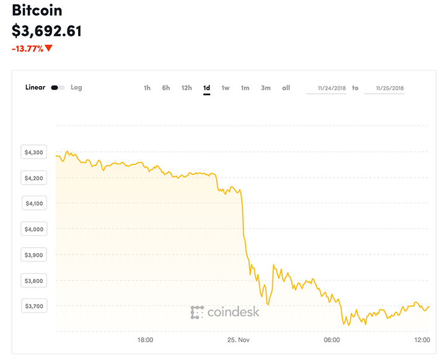This screenshot has width=448, height=361.
Task: Select the 6h time range
Action: pos(166,88)
